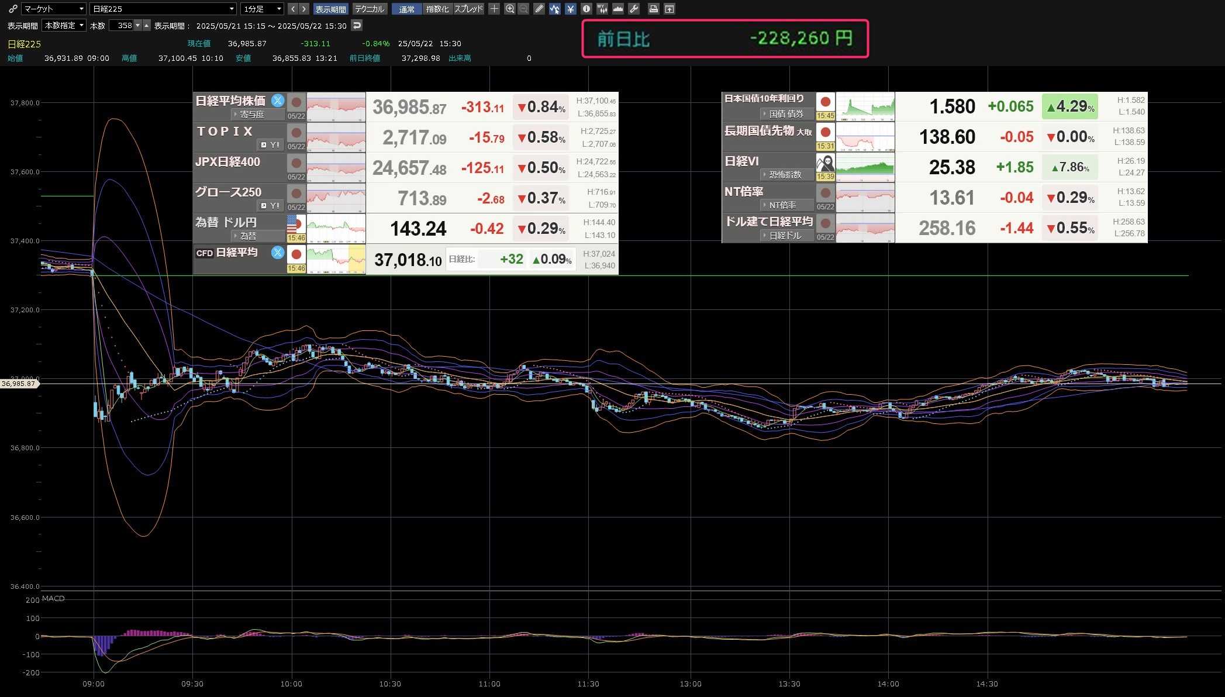Toggle the zigzag chart cursor icon
1225x697 pixels.
point(554,9)
